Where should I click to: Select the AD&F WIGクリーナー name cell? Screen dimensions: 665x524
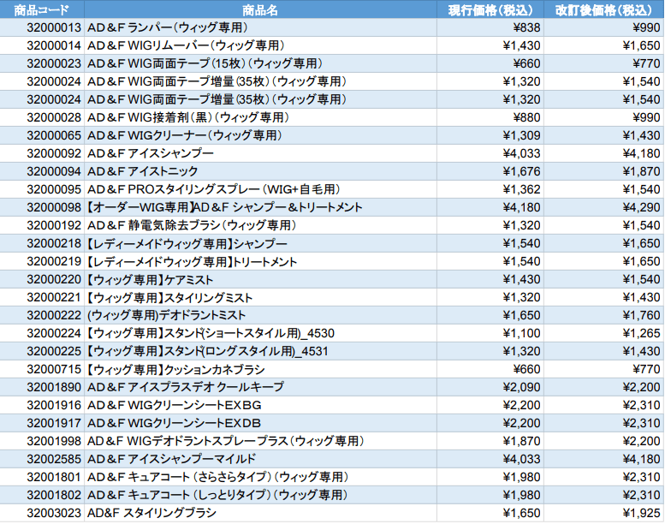click(260, 135)
